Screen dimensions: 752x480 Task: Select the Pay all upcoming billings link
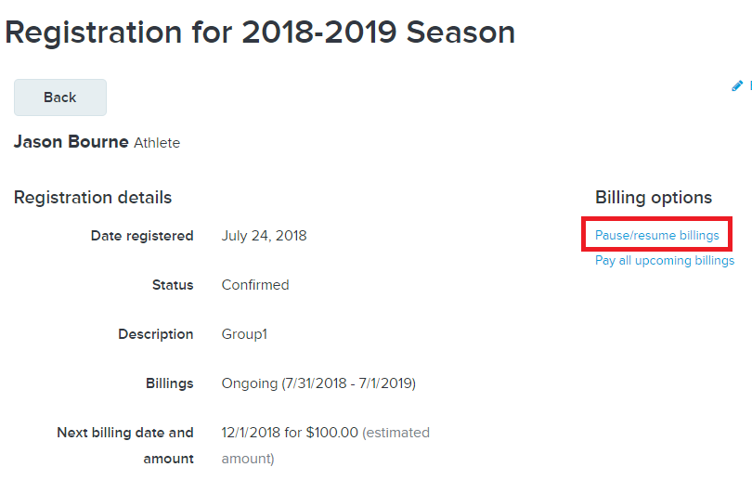(x=664, y=260)
